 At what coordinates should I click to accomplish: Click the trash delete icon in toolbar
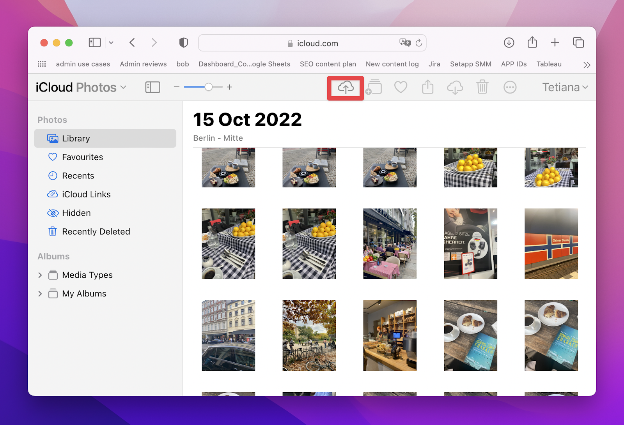pyautogui.click(x=482, y=87)
